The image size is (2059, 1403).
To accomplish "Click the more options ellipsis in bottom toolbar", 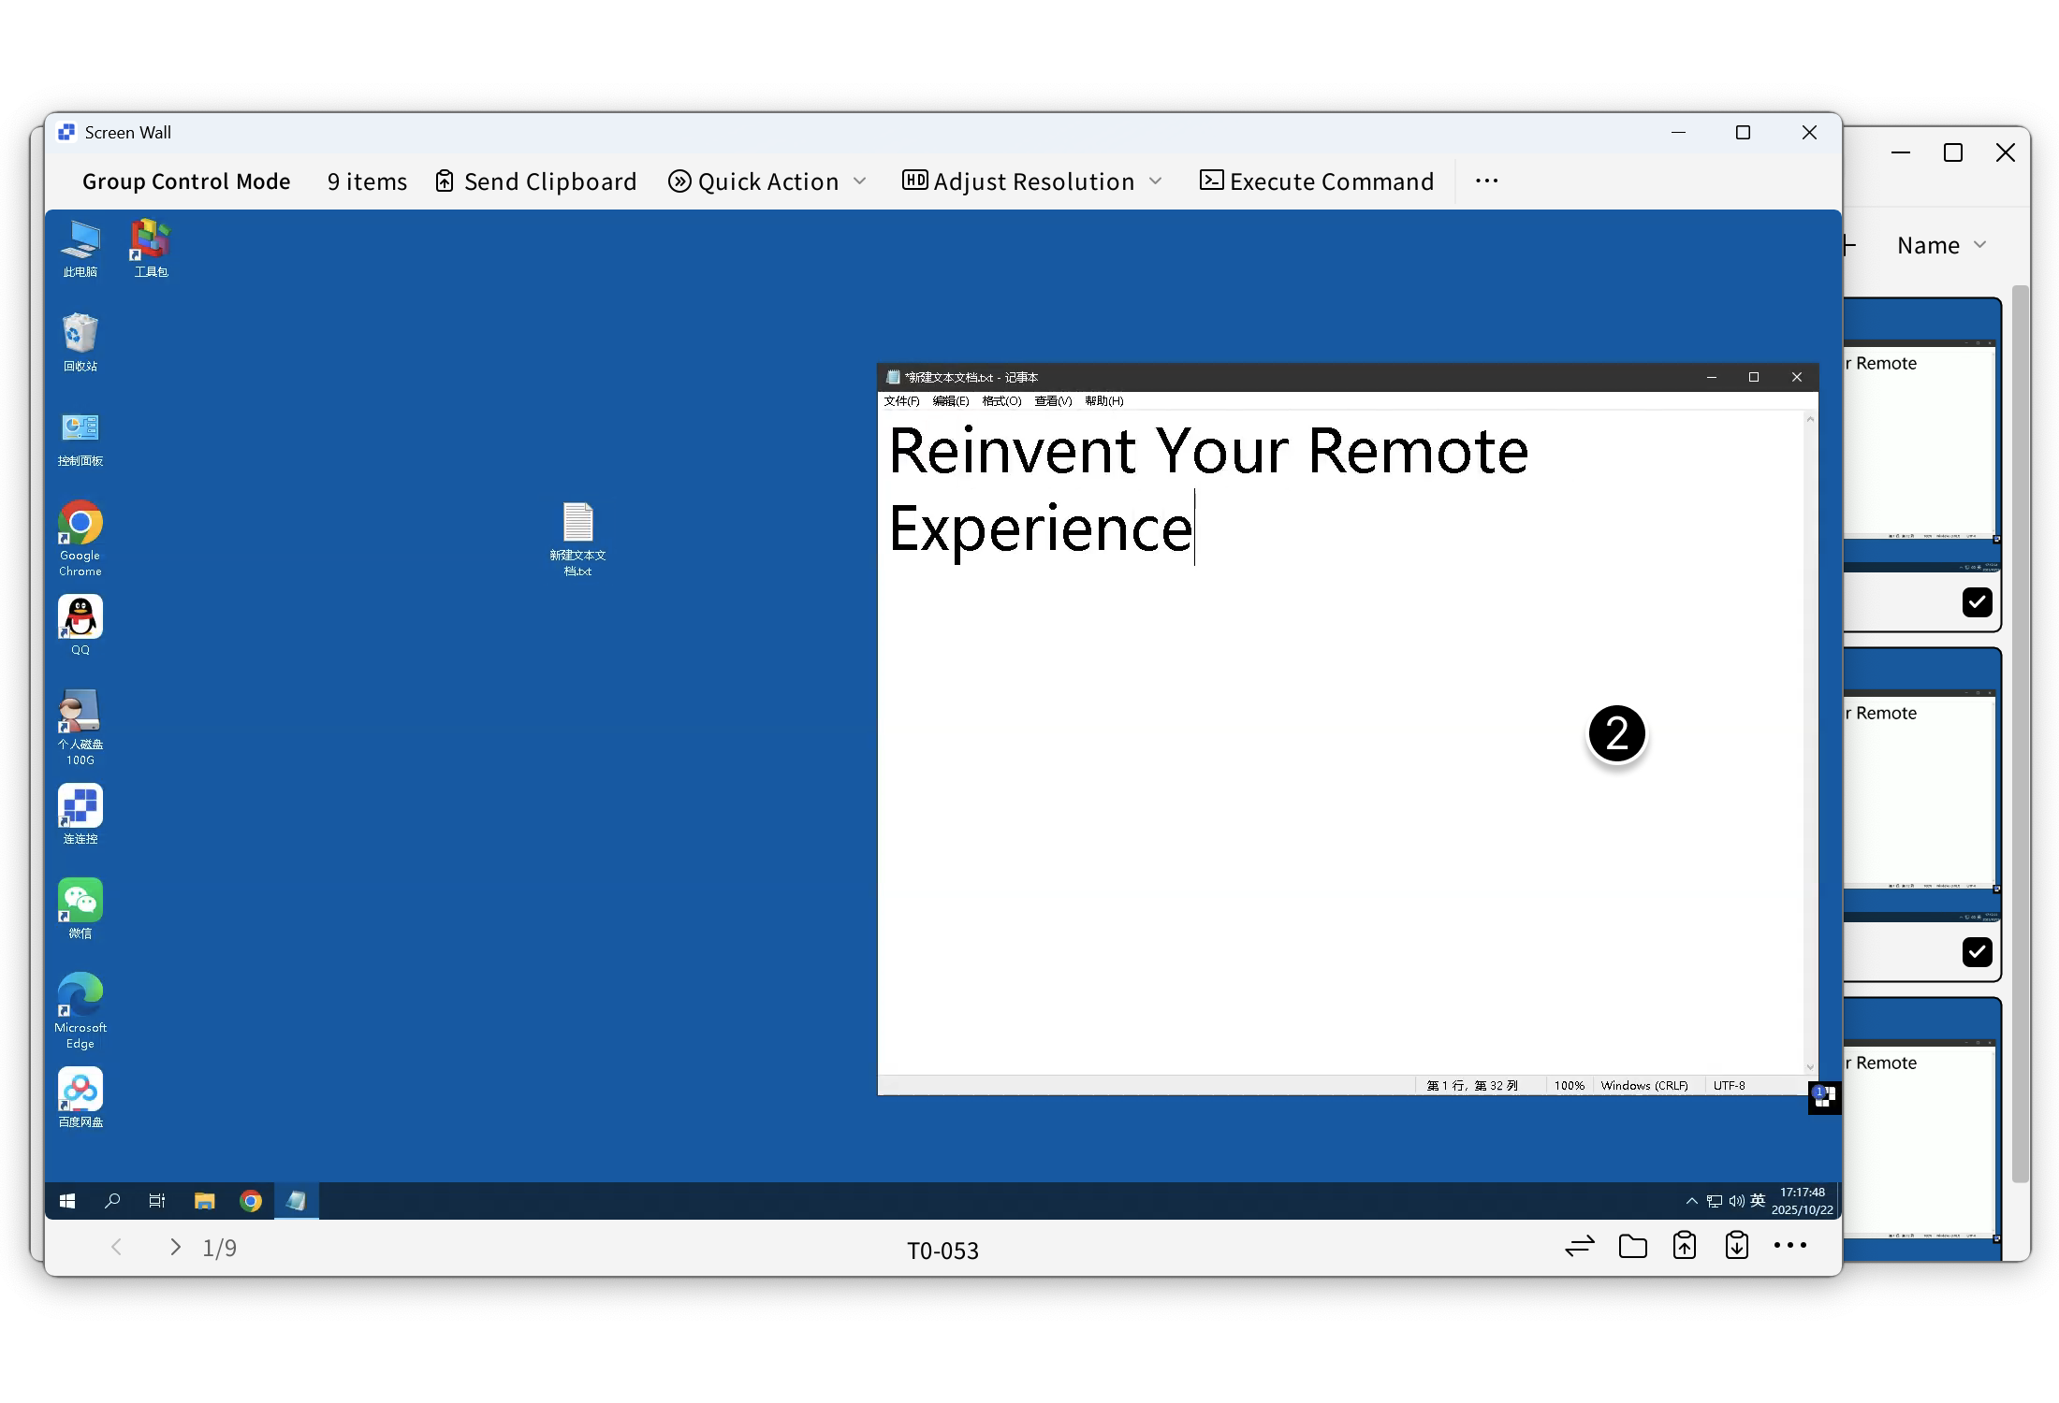I will pyautogui.click(x=1791, y=1246).
